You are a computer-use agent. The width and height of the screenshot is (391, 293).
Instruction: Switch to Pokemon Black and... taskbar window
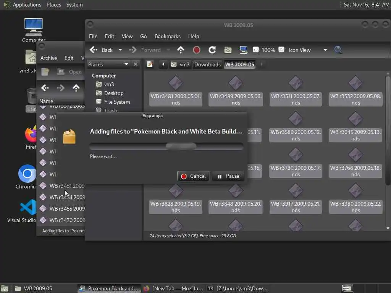(109, 288)
